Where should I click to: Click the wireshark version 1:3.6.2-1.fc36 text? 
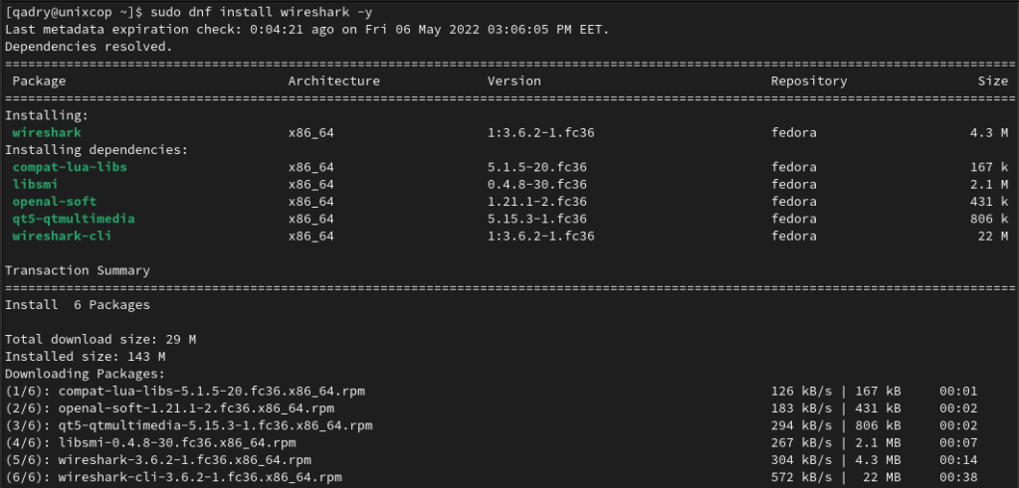coord(540,132)
